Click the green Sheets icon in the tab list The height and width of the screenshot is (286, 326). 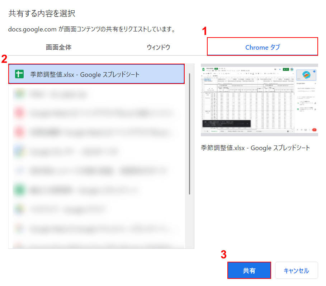[19, 74]
